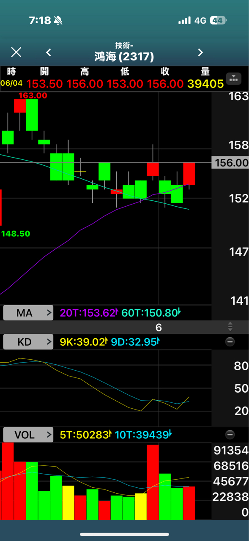Select the red 163.00 high candlestick
The height and width of the screenshot is (541, 249).
point(20,106)
